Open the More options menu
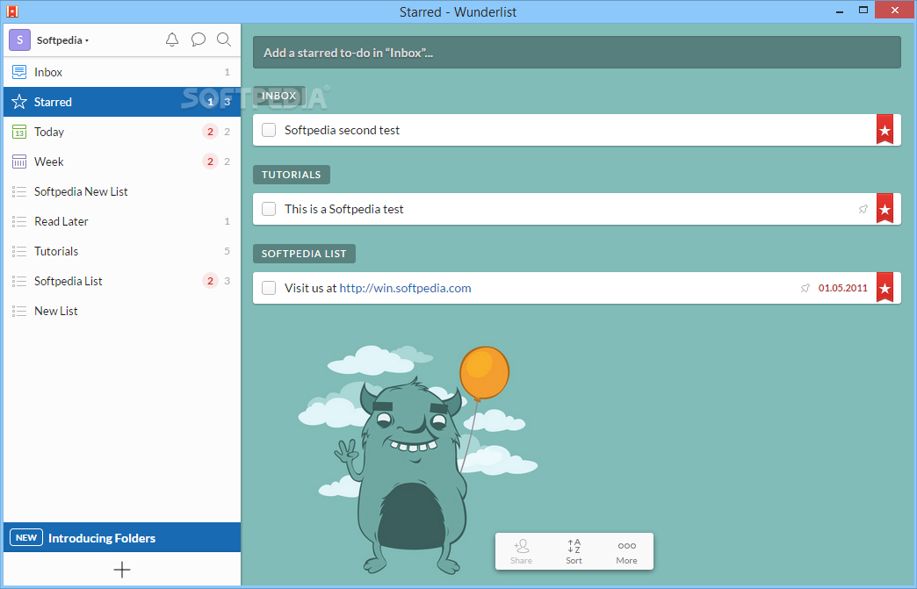This screenshot has width=917, height=589. pyautogui.click(x=626, y=551)
